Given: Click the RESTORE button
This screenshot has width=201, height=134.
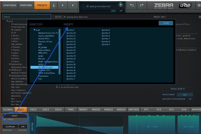Looking at the screenshot, I should pyautogui.click(x=58, y=17).
